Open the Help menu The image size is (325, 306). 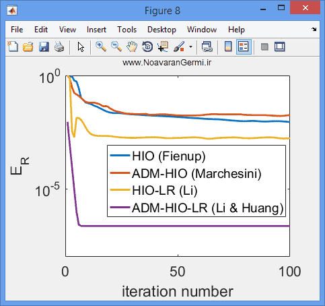tap(236, 30)
